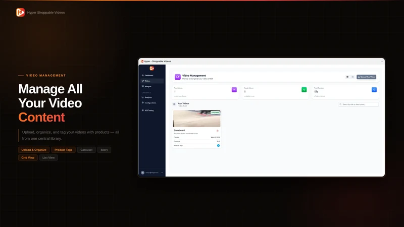Click the Hyper Shoppable Videos logo icon
The image size is (404, 227).
[x=20, y=12]
